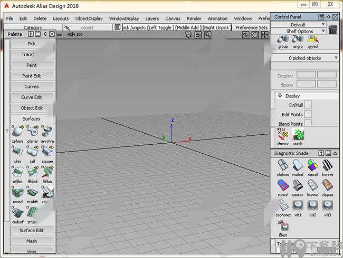The image size is (343, 258).
Task: Click the ungrp ungroup shelf icon
Action: 298,39
